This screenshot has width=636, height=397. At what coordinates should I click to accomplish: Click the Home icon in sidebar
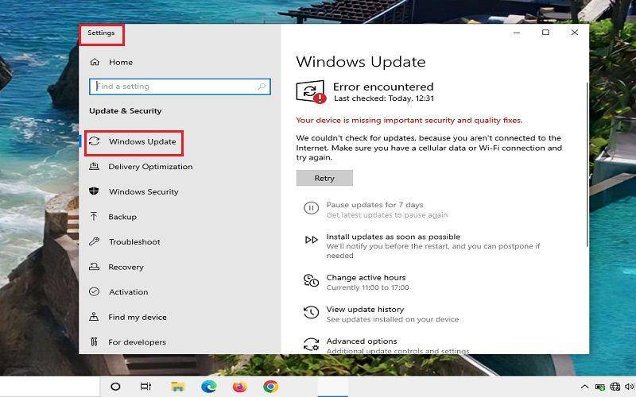click(x=95, y=62)
